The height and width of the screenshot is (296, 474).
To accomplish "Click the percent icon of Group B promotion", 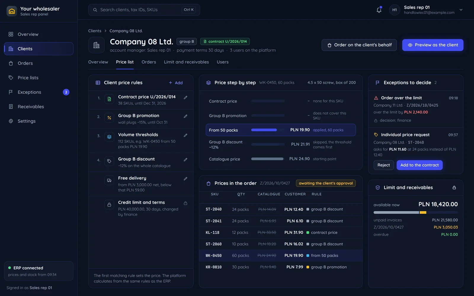I will click(x=109, y=118).
